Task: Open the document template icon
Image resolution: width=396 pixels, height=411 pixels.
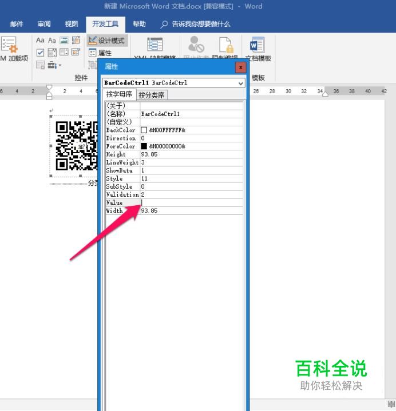Action: (257, 45)
